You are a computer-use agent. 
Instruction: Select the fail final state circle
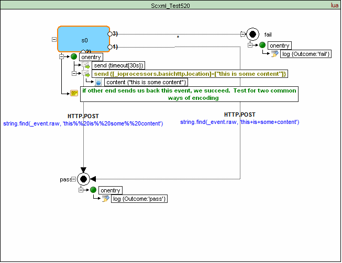[252, 34]
